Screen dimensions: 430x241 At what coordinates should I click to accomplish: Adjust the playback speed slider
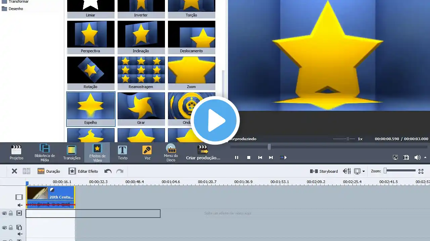[x=348, y=139]
